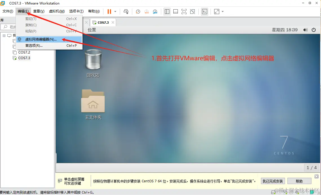The image size is (321, 195).
Task: Select 虚拟网络编辑器(N)... menu entry
Action: coord(49,39)
